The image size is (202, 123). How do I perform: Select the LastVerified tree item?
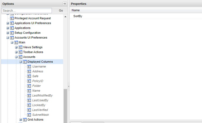pos(40,110)
